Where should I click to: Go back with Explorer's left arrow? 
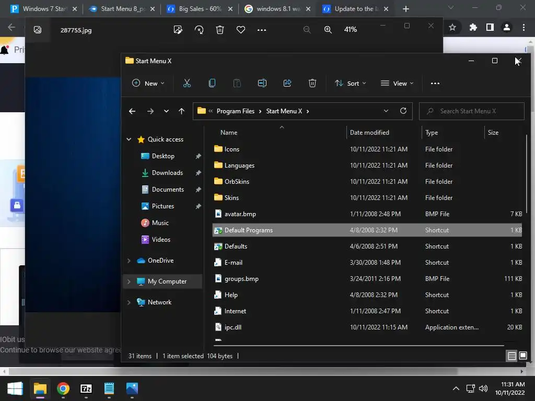pyautogui.click(x=132, y=111)
